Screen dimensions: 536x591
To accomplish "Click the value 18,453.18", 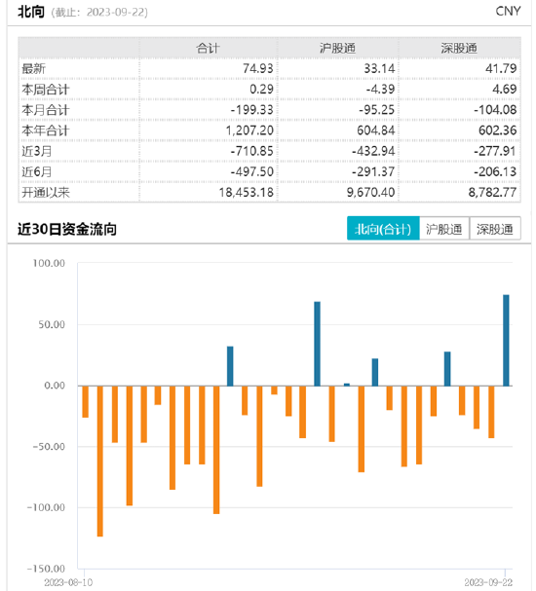I will (247, 192).
